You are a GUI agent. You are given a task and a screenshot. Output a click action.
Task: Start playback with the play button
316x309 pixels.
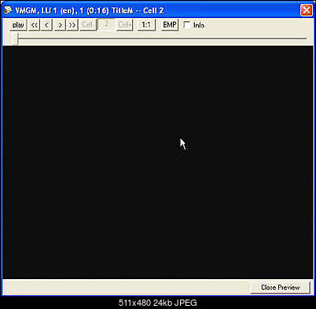[18, 25]
